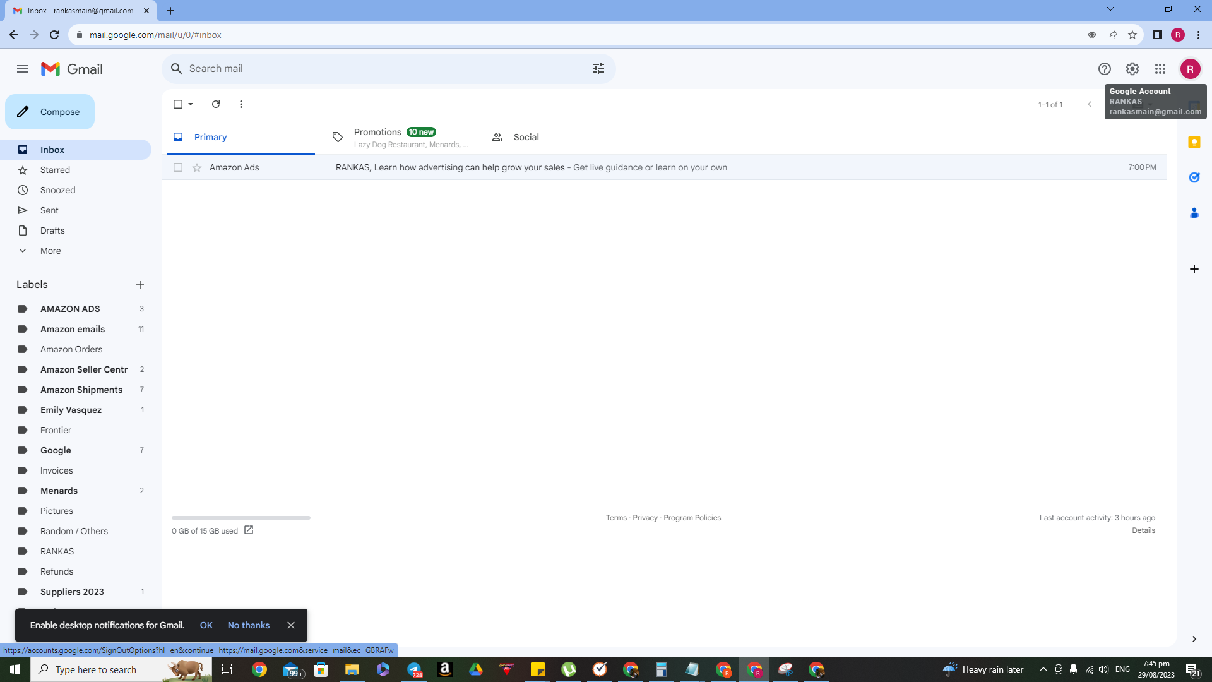Open the tab search chevron in Chrome
1212x682 pixels.
(1110, 9)
